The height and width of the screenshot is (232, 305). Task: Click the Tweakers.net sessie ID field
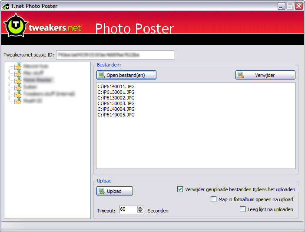(115, 55)
